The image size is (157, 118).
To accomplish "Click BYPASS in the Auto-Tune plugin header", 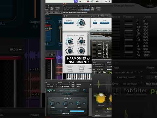I will coord(98,8).
